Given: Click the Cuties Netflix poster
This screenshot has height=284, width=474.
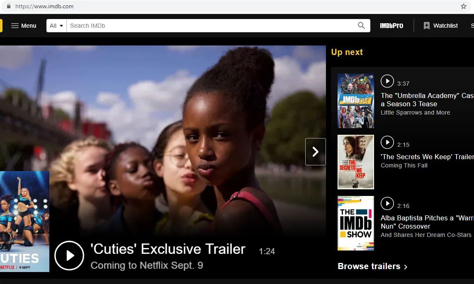Looking at the screenshot, I should (x=24, y=222).
